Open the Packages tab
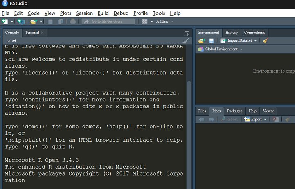 234,111
